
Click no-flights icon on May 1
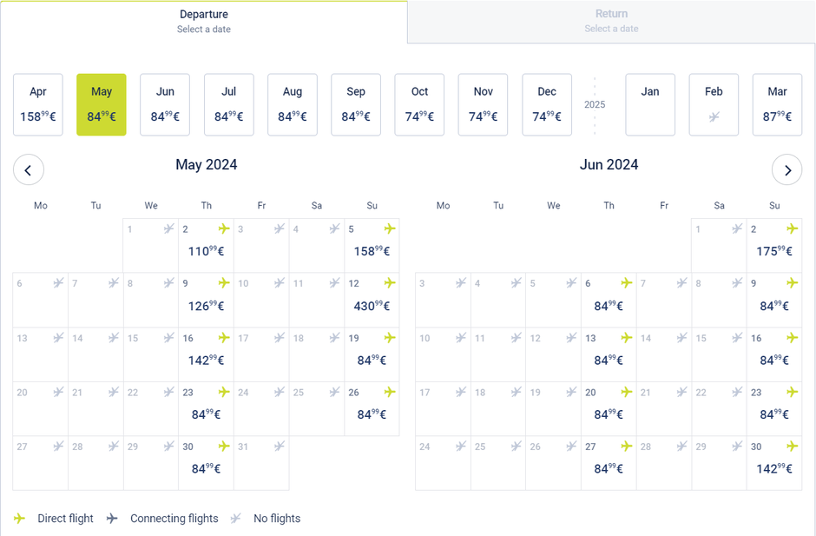[169, 229]
